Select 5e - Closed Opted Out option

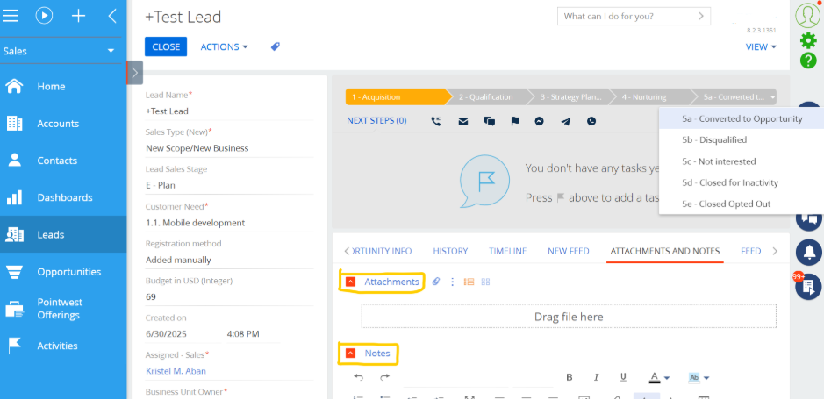point(742,204)
